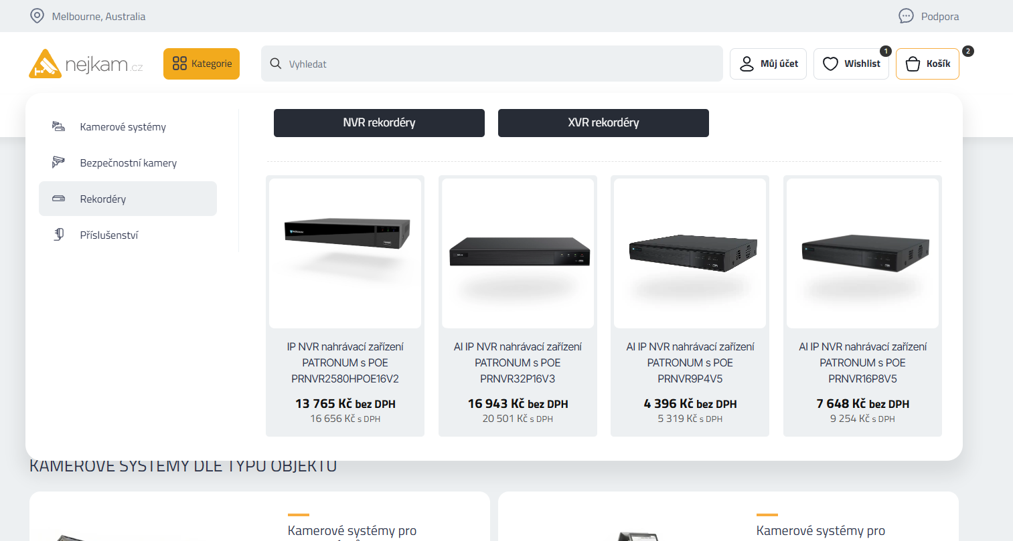
Task: Click the wishlist heart icon
Action: pyautogui.click(x=830, y=64)
